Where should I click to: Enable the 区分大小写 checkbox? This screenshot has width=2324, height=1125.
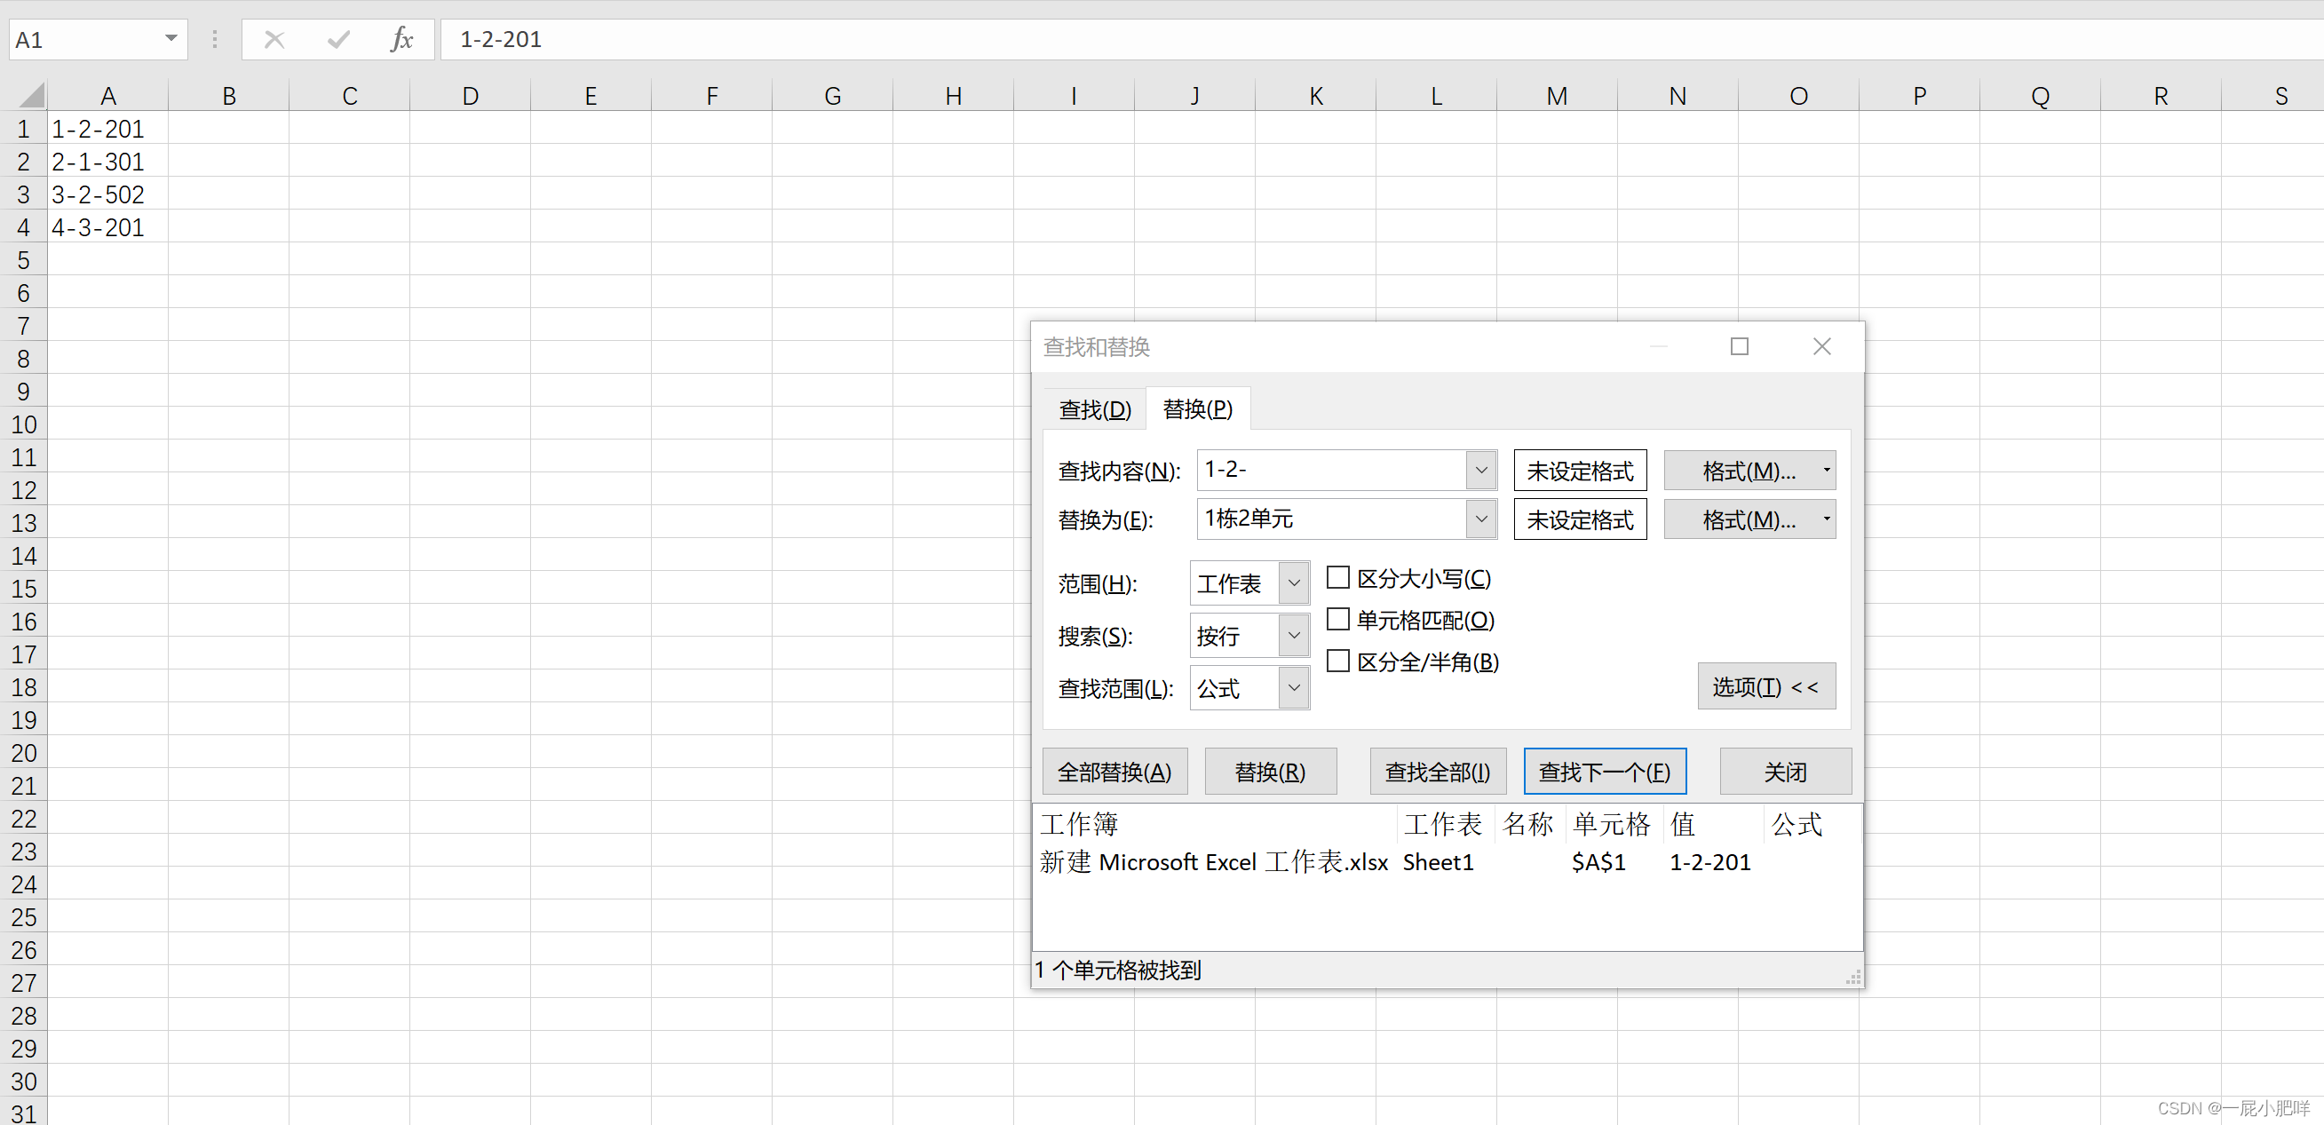tap(1338, 577)
